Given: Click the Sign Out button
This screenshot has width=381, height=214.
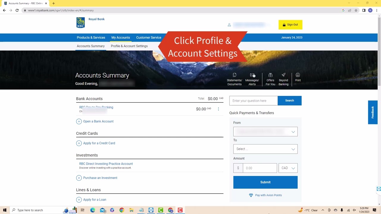Looking at the screenshot, I should 290,25.
